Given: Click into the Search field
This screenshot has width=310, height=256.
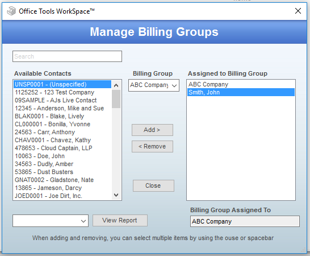Looking at the screenshot, I should (x=67, y=56).
